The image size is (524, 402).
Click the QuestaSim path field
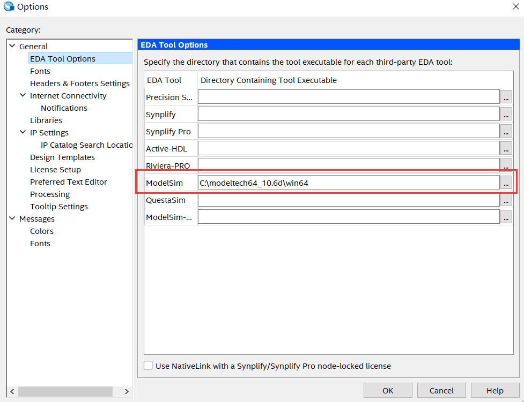[349, 200]
